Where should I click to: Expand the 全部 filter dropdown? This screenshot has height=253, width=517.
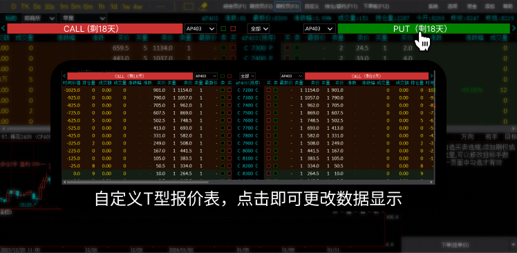tap(258, 29)
